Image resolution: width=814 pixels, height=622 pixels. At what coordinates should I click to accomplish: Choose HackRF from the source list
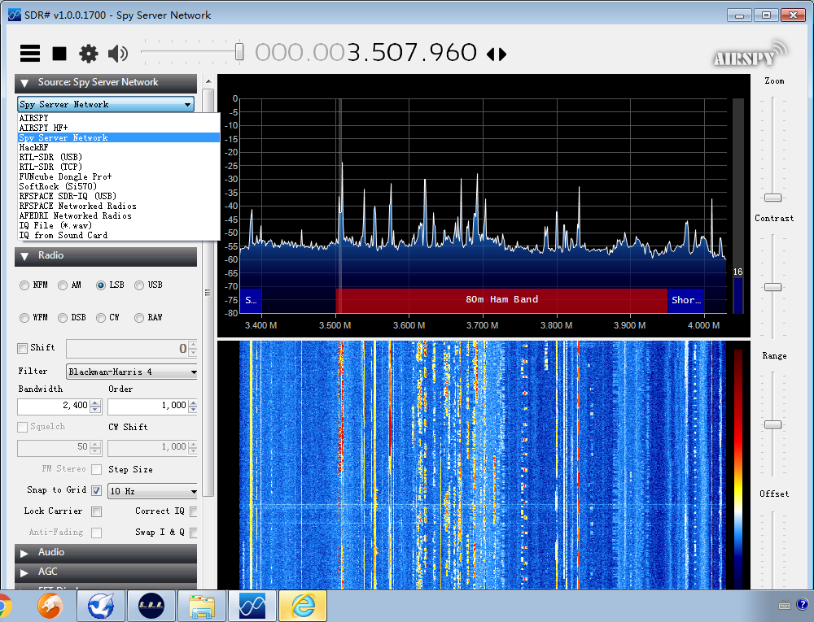point(119,147)
